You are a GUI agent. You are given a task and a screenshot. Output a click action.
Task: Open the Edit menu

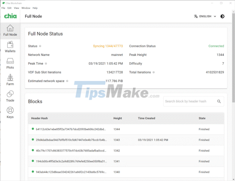(x=10, y=8)
